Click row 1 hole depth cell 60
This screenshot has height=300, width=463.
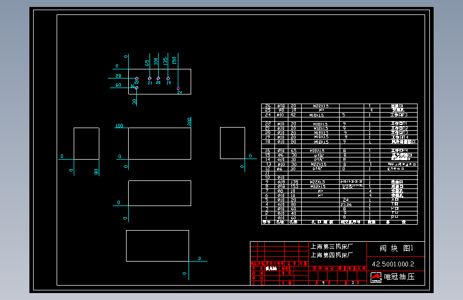tap(294, 218)
